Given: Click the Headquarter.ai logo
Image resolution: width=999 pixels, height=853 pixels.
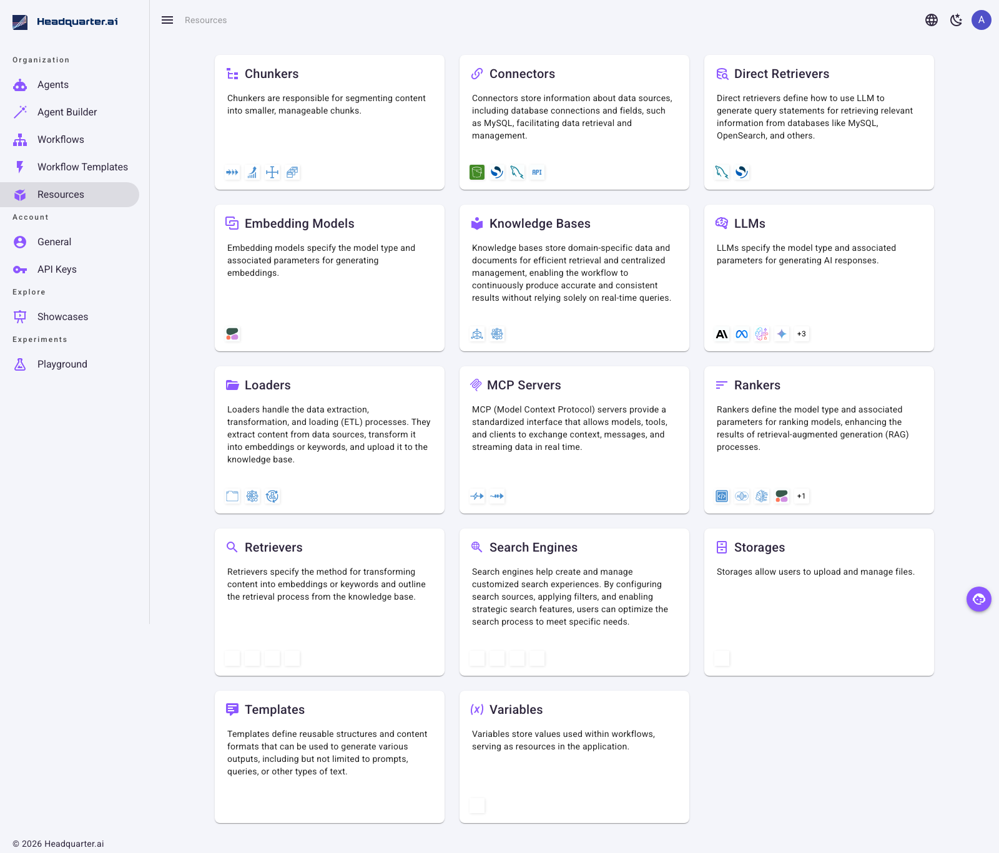Looking at the screenshot, I should pos(65,22).
